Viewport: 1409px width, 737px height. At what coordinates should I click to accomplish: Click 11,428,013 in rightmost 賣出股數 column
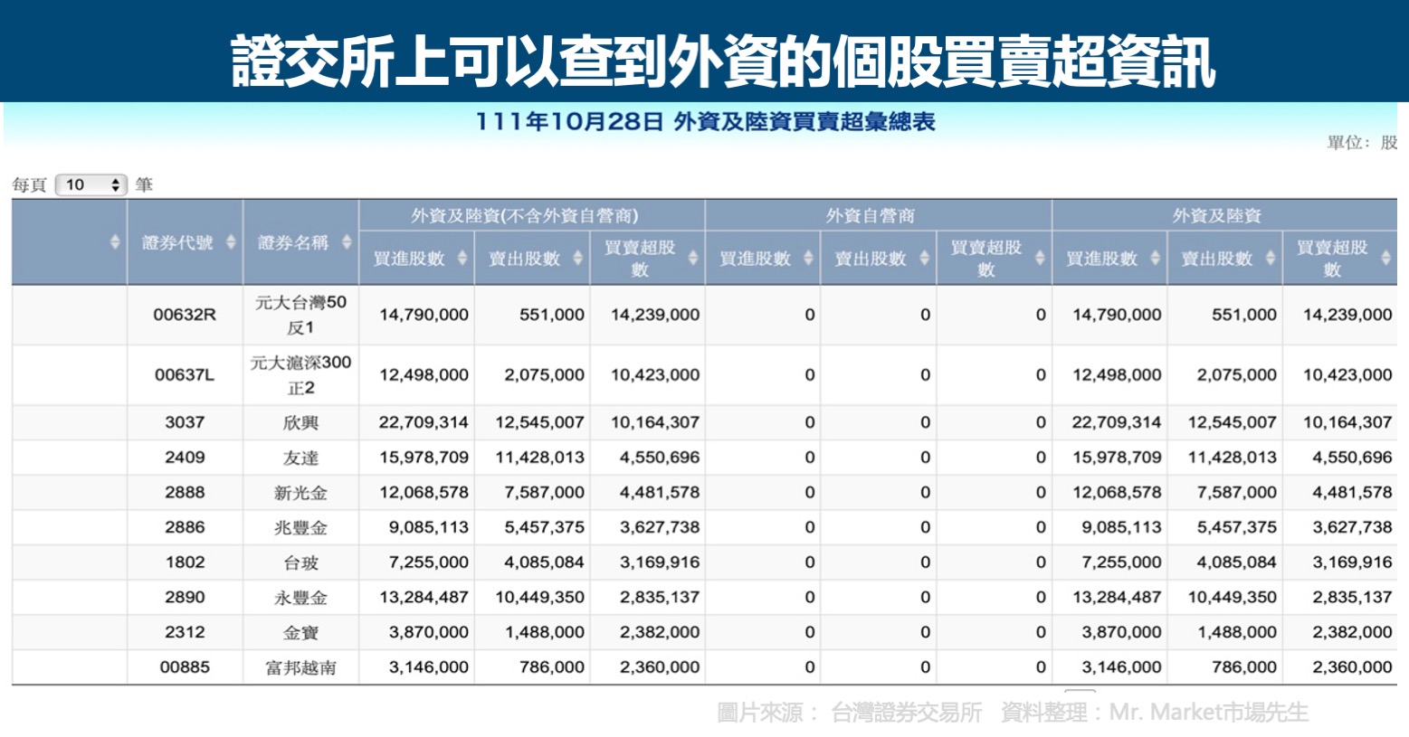pyautogui.click(x=1233, y=458)
